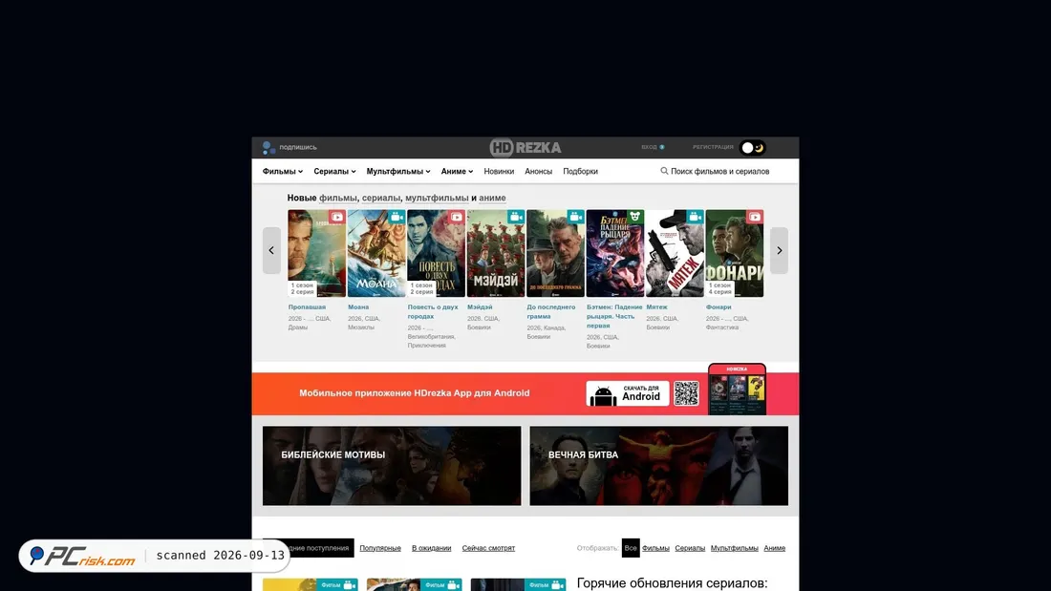Image resolution: width=1051 pixels, height=591 pixels.
Task: Click the Скачать для Android button
Action: click(628, 393)
